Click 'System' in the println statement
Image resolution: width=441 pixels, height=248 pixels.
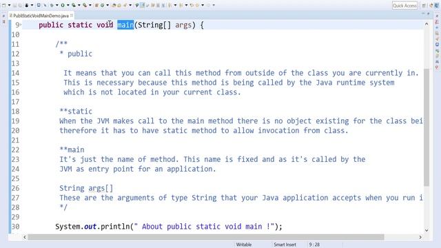tap(68, 227)
